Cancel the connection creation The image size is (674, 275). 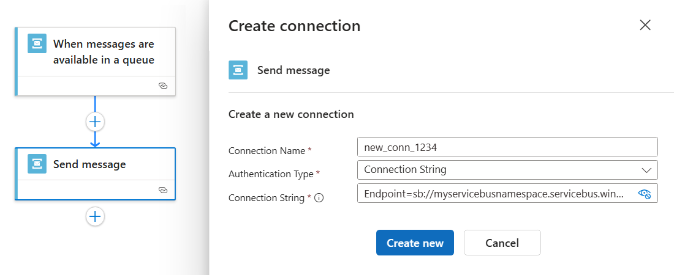pyautogui.click(x=502, y=243)
